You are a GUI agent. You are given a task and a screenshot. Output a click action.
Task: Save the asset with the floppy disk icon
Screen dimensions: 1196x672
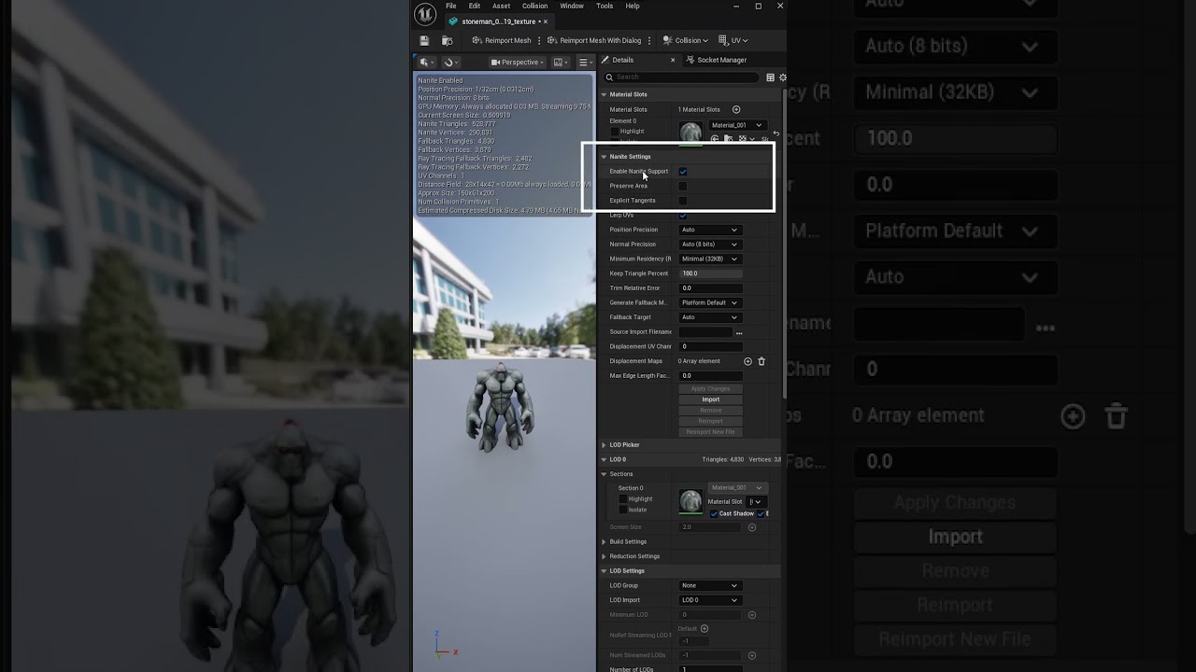coord(424,41)
